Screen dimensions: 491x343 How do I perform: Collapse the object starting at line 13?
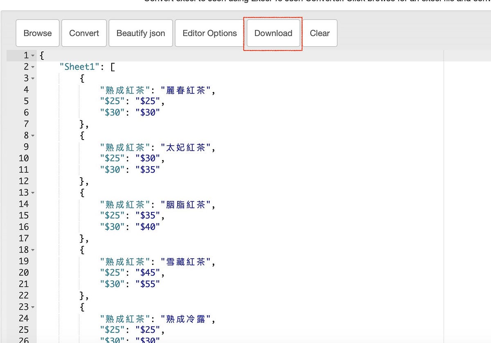[32, 193]
